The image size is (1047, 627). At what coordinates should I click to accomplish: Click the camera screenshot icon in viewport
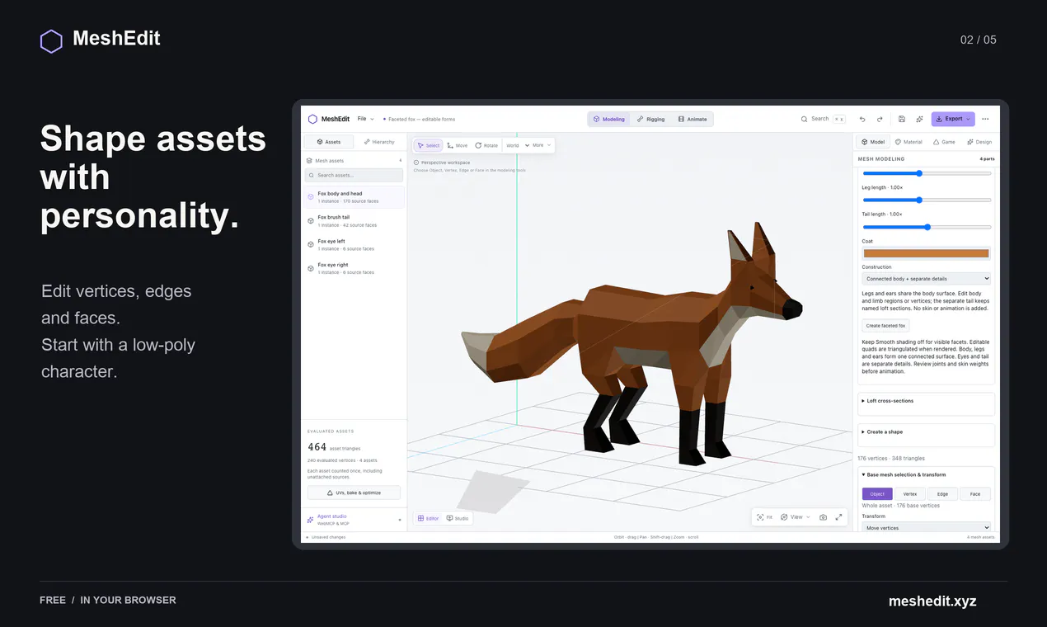click(x=823, y=517)
